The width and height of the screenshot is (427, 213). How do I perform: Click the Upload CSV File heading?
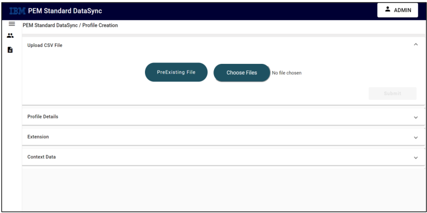(x=45, y=45)
